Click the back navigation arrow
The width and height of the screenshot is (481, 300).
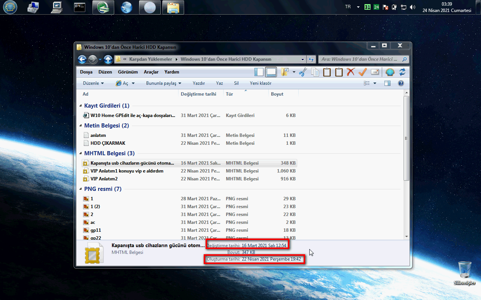pyautogui.click(x=82, y=59)
